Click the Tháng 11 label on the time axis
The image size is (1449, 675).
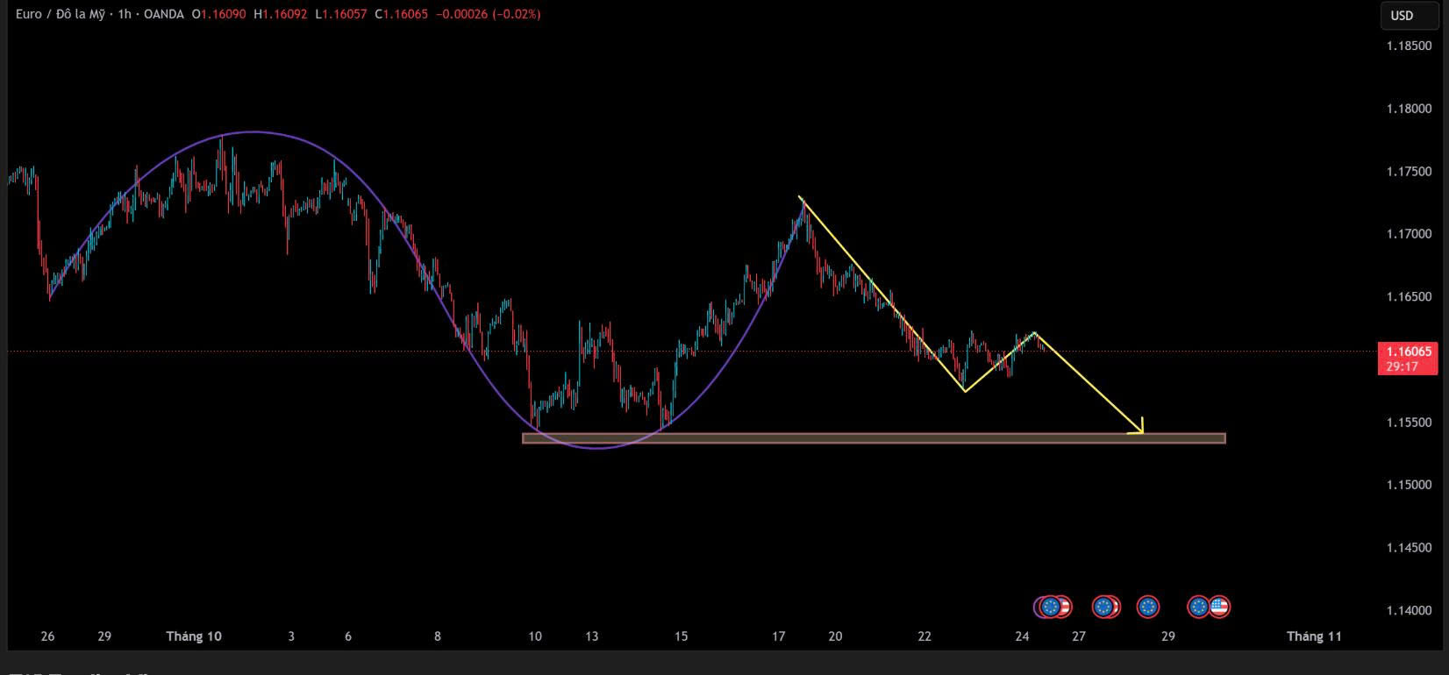[x=1313, y=636]
